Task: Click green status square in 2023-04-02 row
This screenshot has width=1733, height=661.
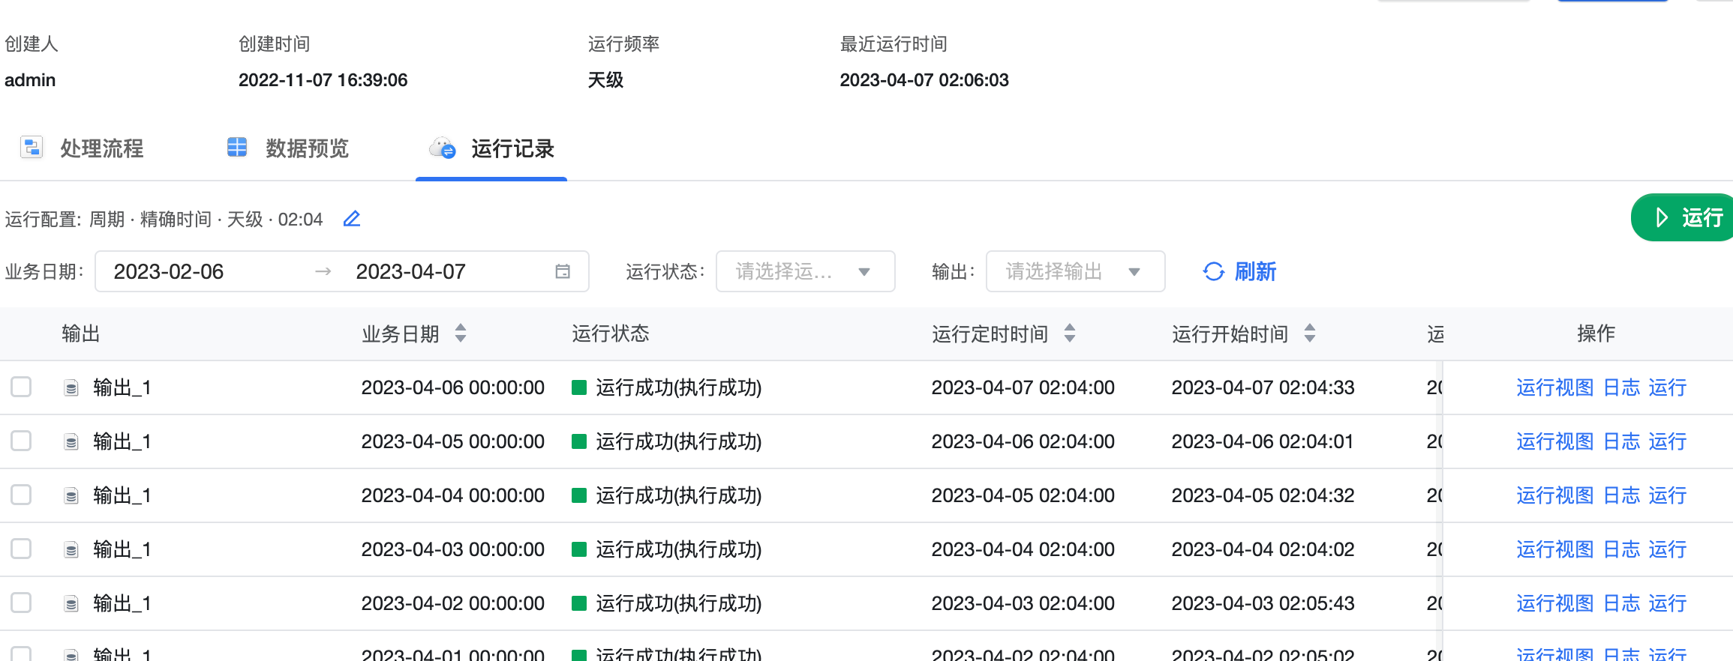Action: click(578, 603)
